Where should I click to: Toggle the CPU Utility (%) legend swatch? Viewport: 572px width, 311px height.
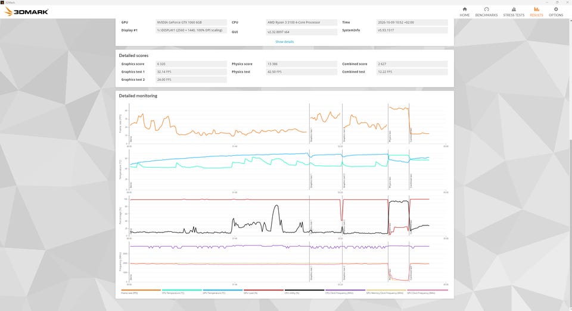304,291
